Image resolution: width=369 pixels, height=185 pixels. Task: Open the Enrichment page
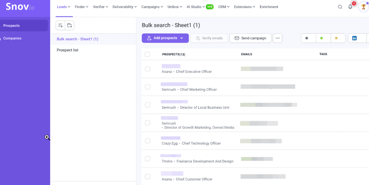coord(269,7)
